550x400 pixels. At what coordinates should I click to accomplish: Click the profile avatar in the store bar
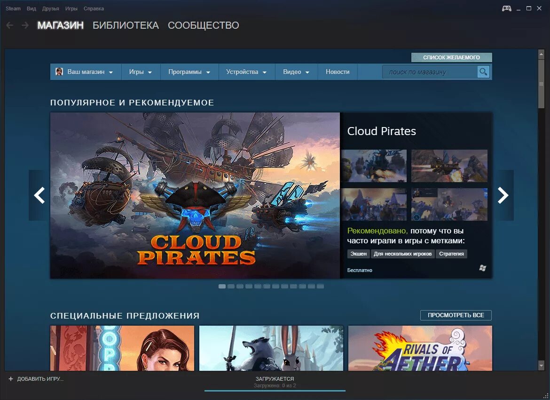(59, 72)
